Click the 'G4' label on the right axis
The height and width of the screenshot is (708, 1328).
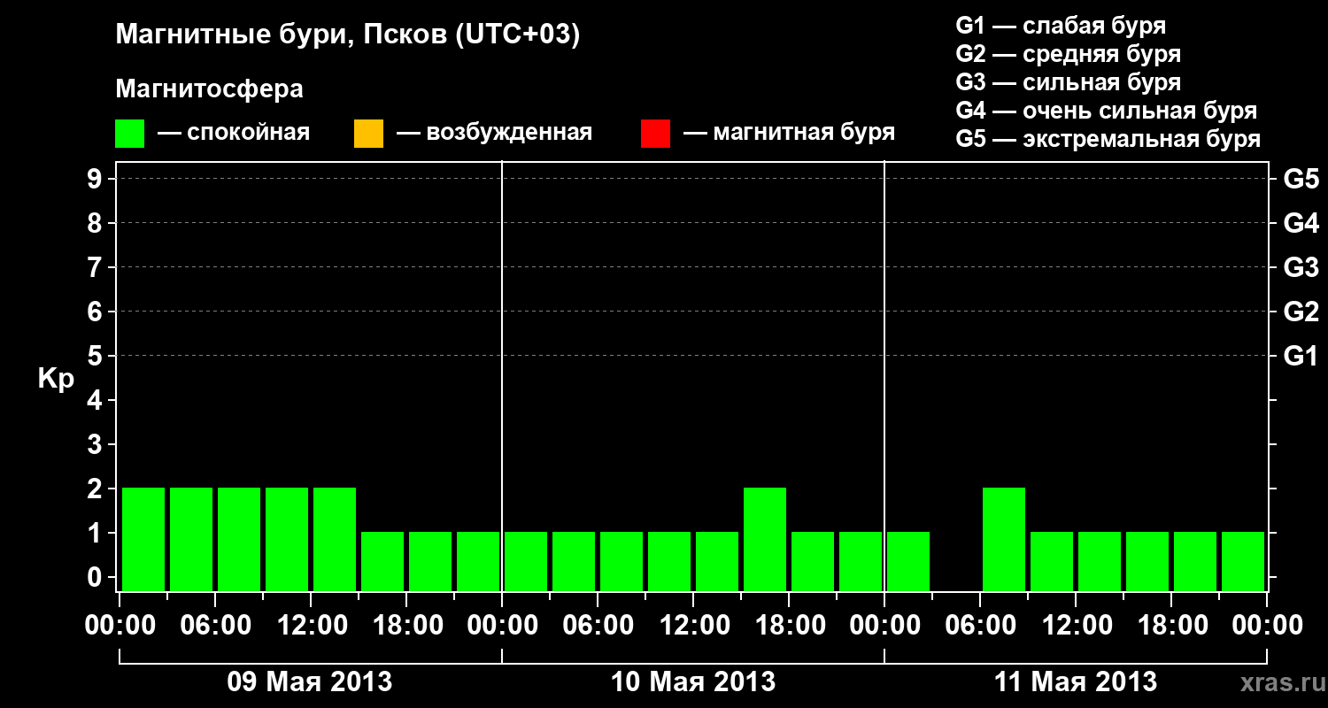click(x=1301, y=223)
